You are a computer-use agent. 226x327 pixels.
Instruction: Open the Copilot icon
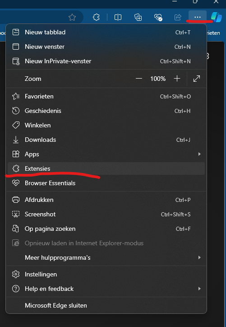[x=217, y=17]
